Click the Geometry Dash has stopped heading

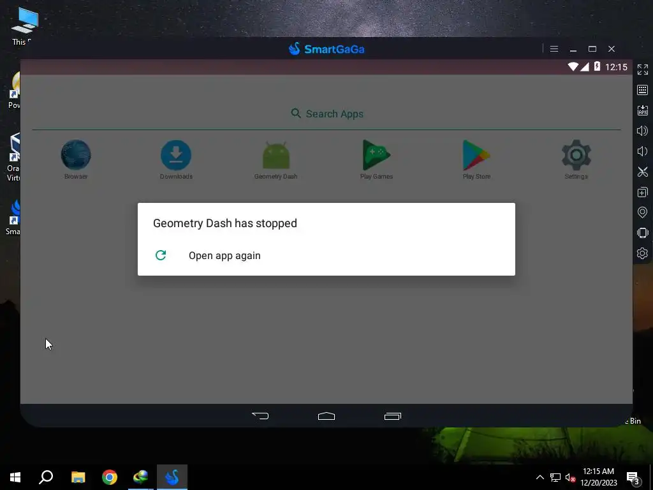[x=225, y=223]
